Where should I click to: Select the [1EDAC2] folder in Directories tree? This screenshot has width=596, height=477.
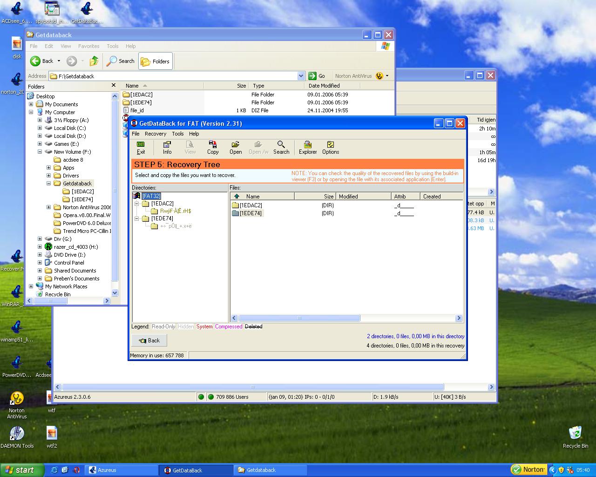[x=162, y=204]
